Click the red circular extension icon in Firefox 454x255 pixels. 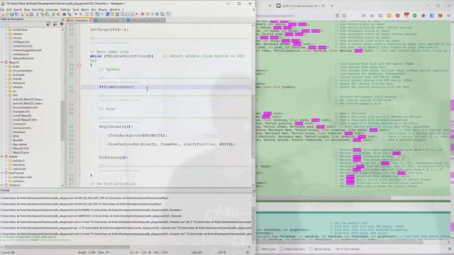pos(398,16)
